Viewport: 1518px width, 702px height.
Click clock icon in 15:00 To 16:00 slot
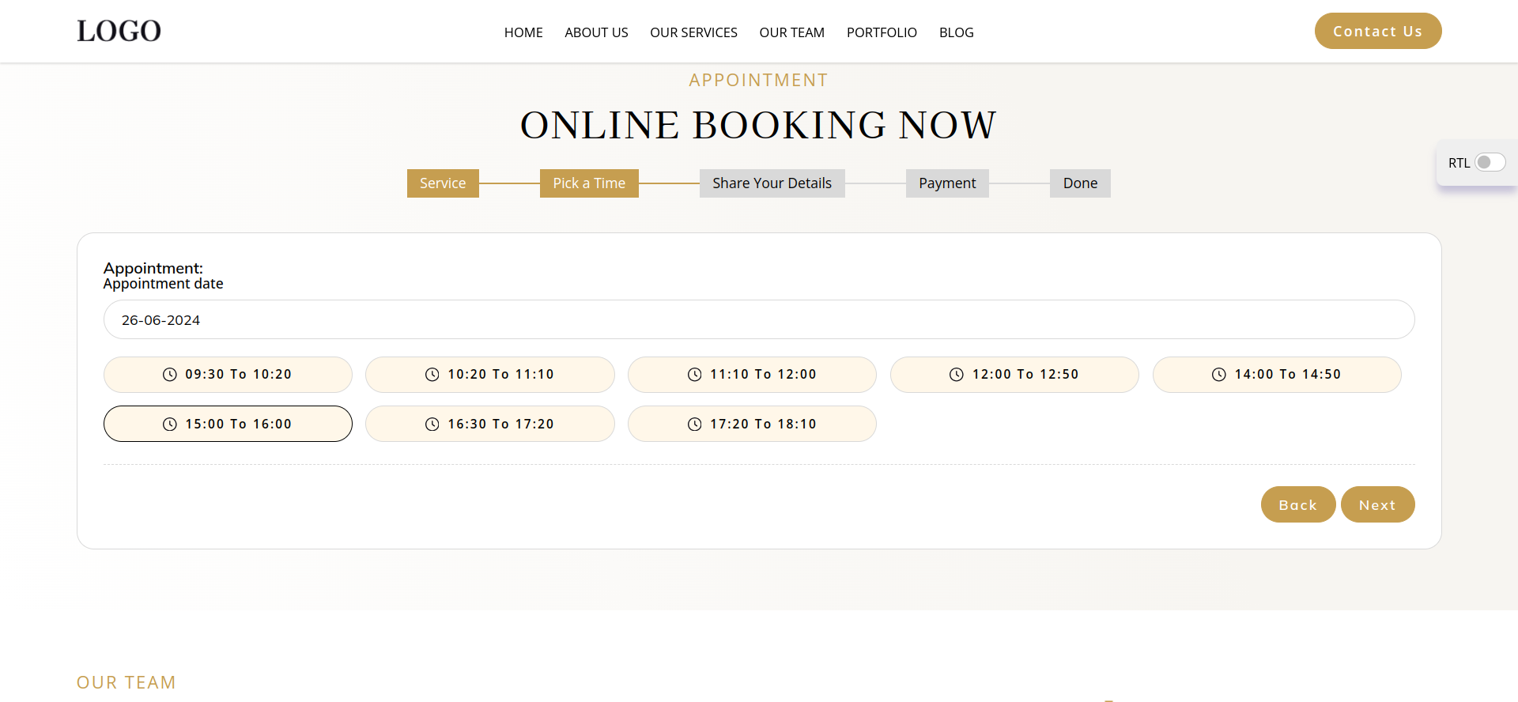(169, 425)
